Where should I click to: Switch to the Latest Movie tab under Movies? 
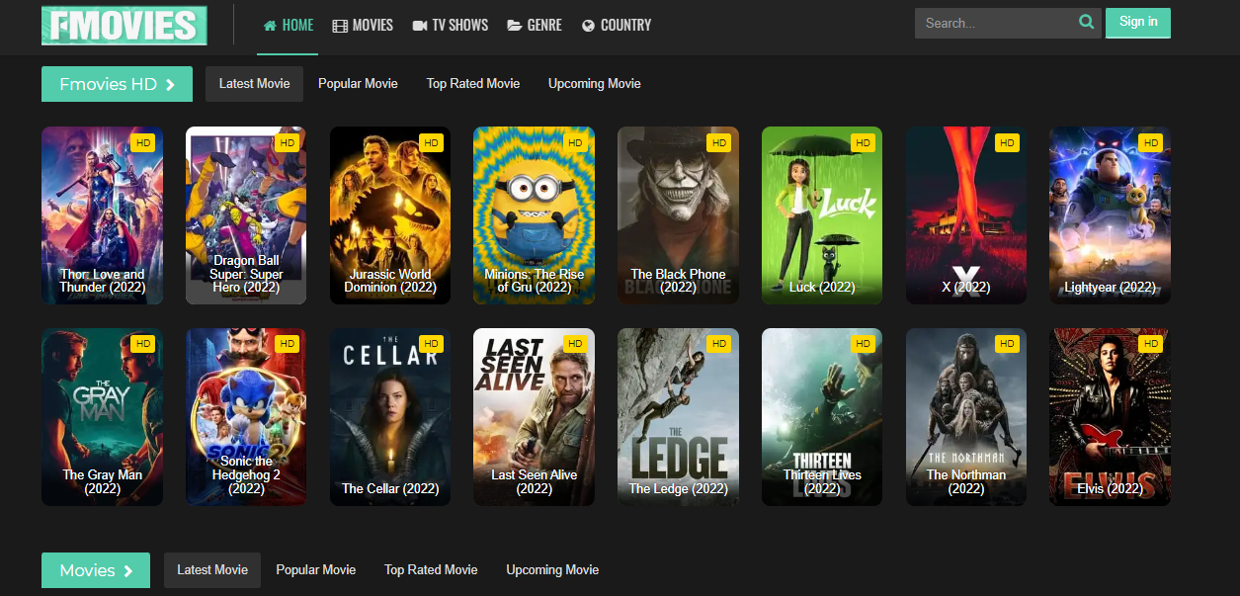pos(211,570)
